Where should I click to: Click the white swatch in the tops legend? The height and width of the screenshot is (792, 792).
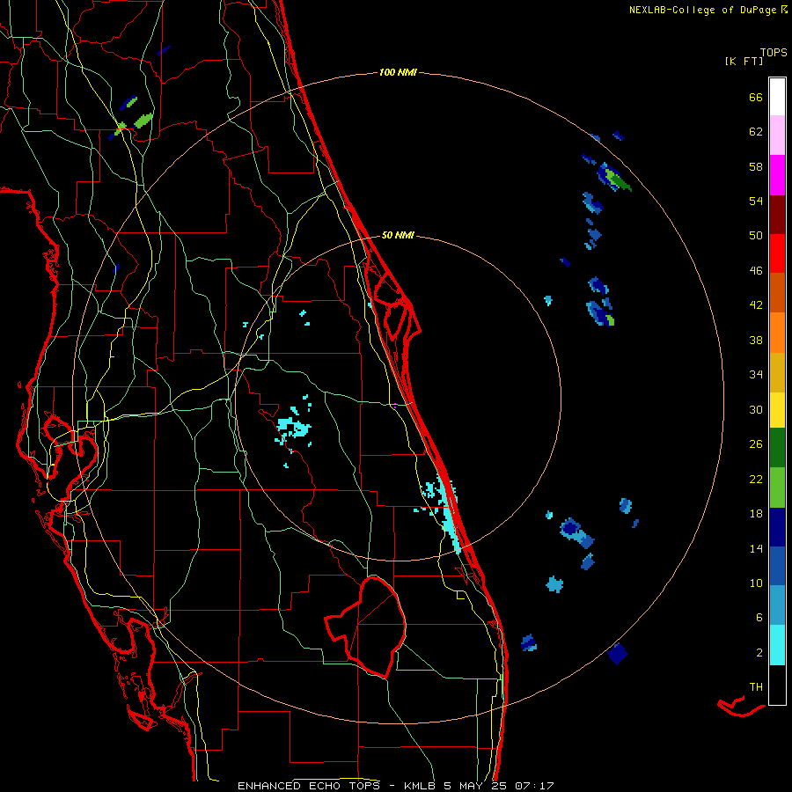[x=777, y=97]
